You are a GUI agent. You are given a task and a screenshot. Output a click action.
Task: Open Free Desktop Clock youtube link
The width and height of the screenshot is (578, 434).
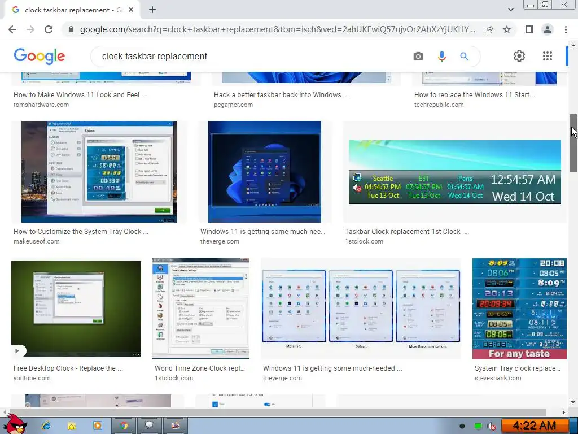[x=68, y=368]
